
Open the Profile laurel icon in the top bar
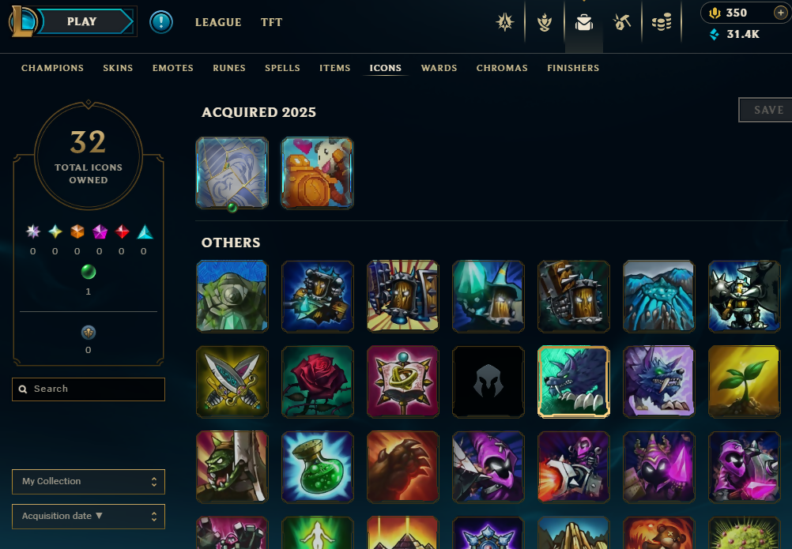point(545,22)
